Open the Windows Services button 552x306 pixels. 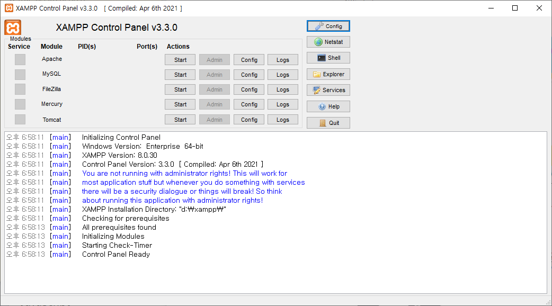click(x=328, y=90)
